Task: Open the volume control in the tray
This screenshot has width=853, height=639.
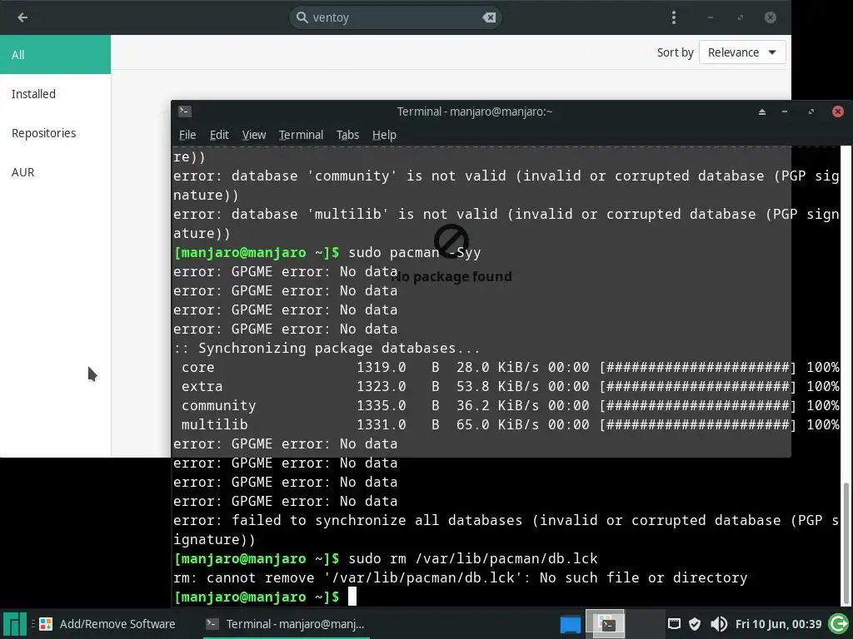Action: click(x=719, y=624)
